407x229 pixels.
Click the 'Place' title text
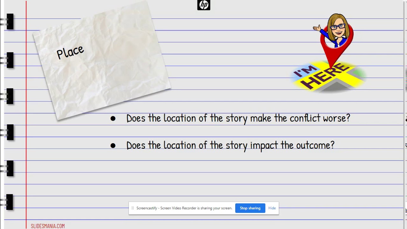coord(70,52)
